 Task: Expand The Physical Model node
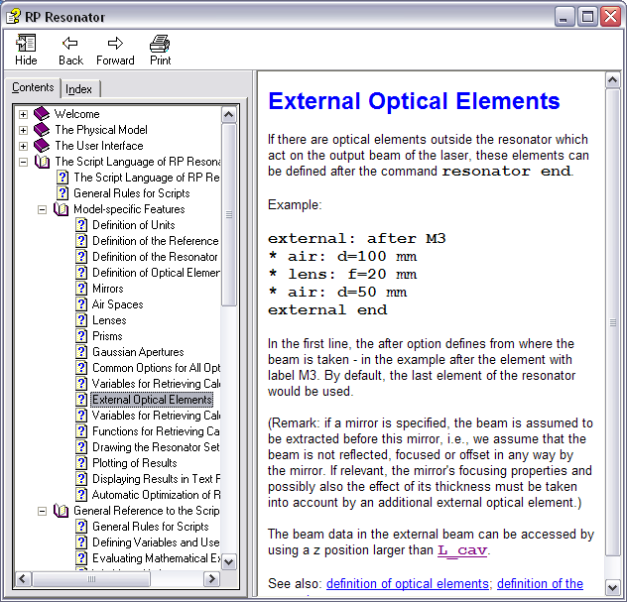23,130
